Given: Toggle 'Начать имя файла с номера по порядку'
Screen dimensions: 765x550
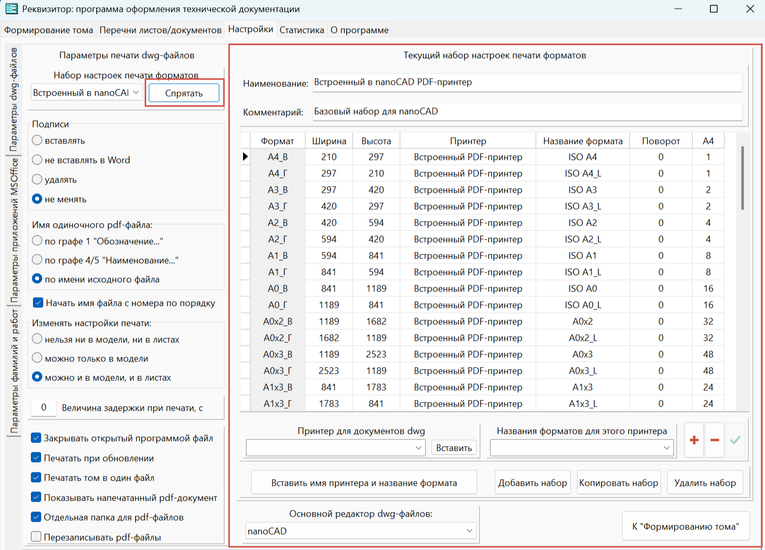Looking at the screenshot, I should [38, 303].
